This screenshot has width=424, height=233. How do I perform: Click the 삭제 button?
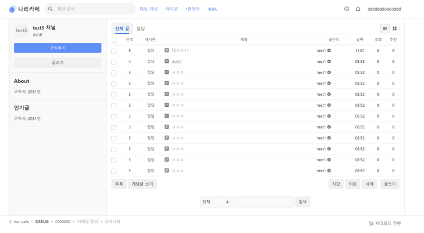[369, 184]
